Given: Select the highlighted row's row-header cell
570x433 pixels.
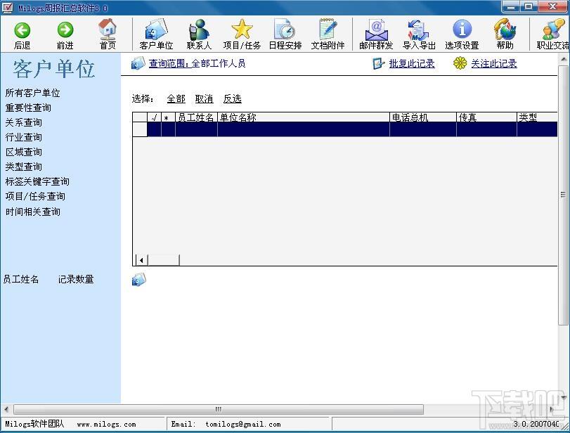Looking at the screenshot, I should (x=140, y=129).
